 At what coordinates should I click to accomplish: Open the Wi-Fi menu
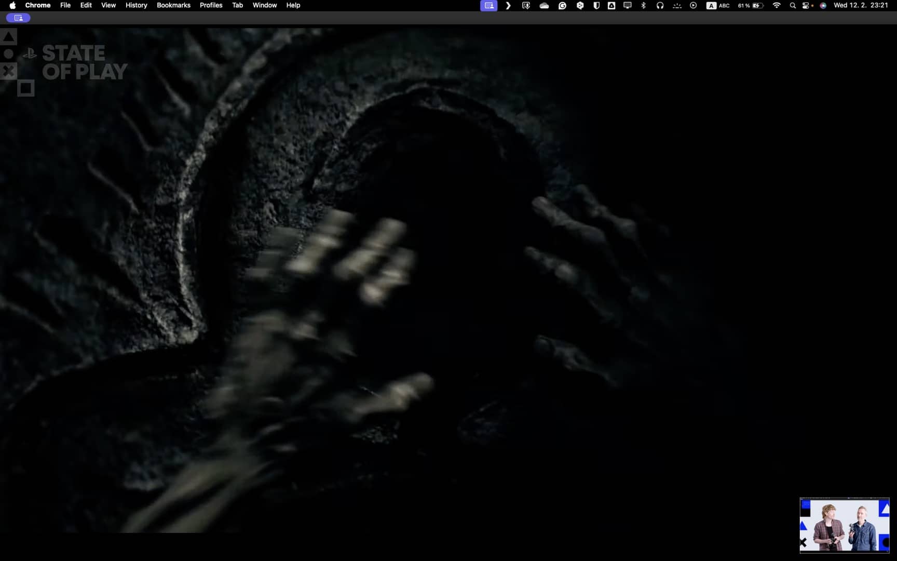777,6
